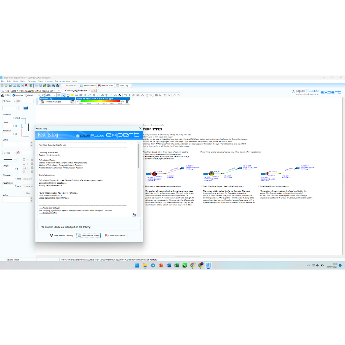Toggle the first pipe component checkbox

(32, 160)
